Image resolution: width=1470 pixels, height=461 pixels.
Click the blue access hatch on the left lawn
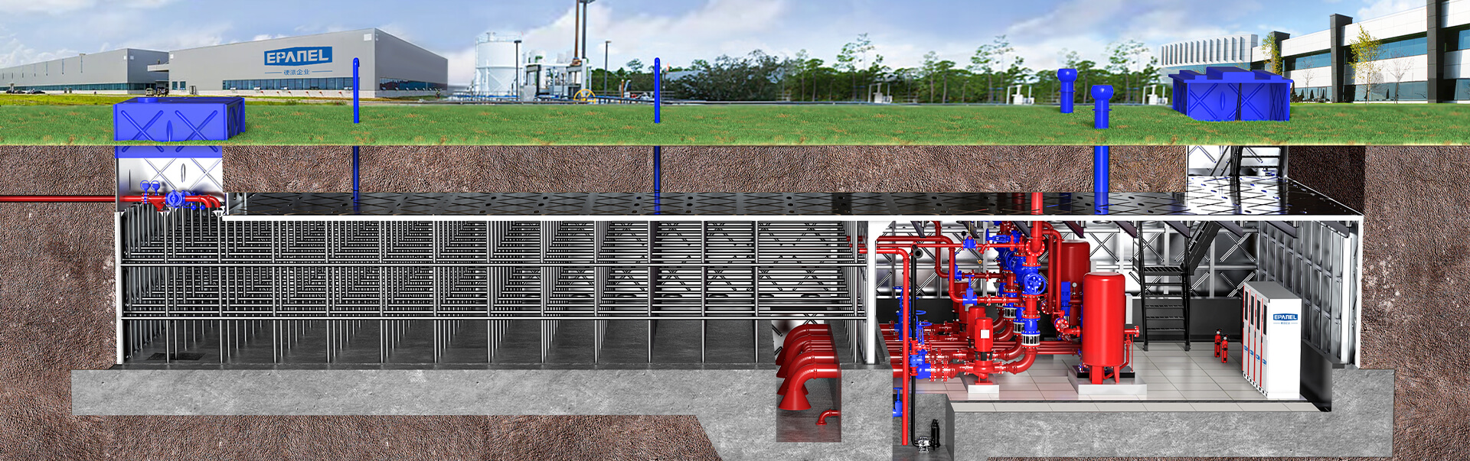coord(179,118)
